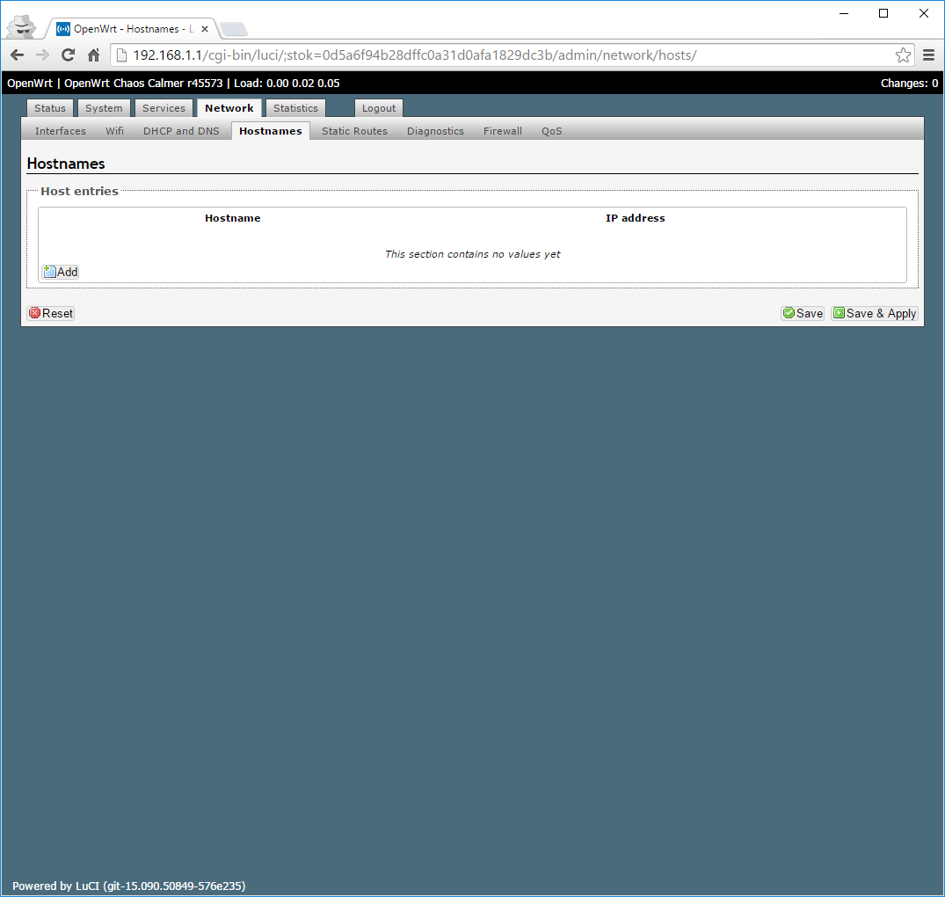
Task: Switch to the System tab
Action: click(104, 108)
